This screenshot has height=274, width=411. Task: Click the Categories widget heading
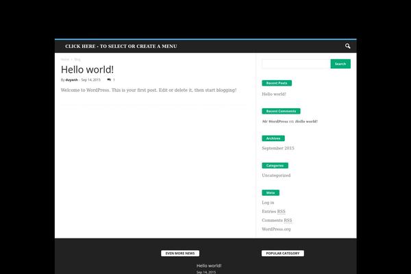coord(275,166)
